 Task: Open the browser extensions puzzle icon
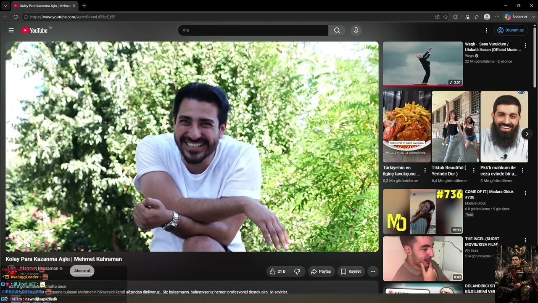(x=456, y=17)
